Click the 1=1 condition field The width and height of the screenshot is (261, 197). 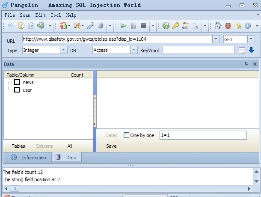[x=203, y=135]
